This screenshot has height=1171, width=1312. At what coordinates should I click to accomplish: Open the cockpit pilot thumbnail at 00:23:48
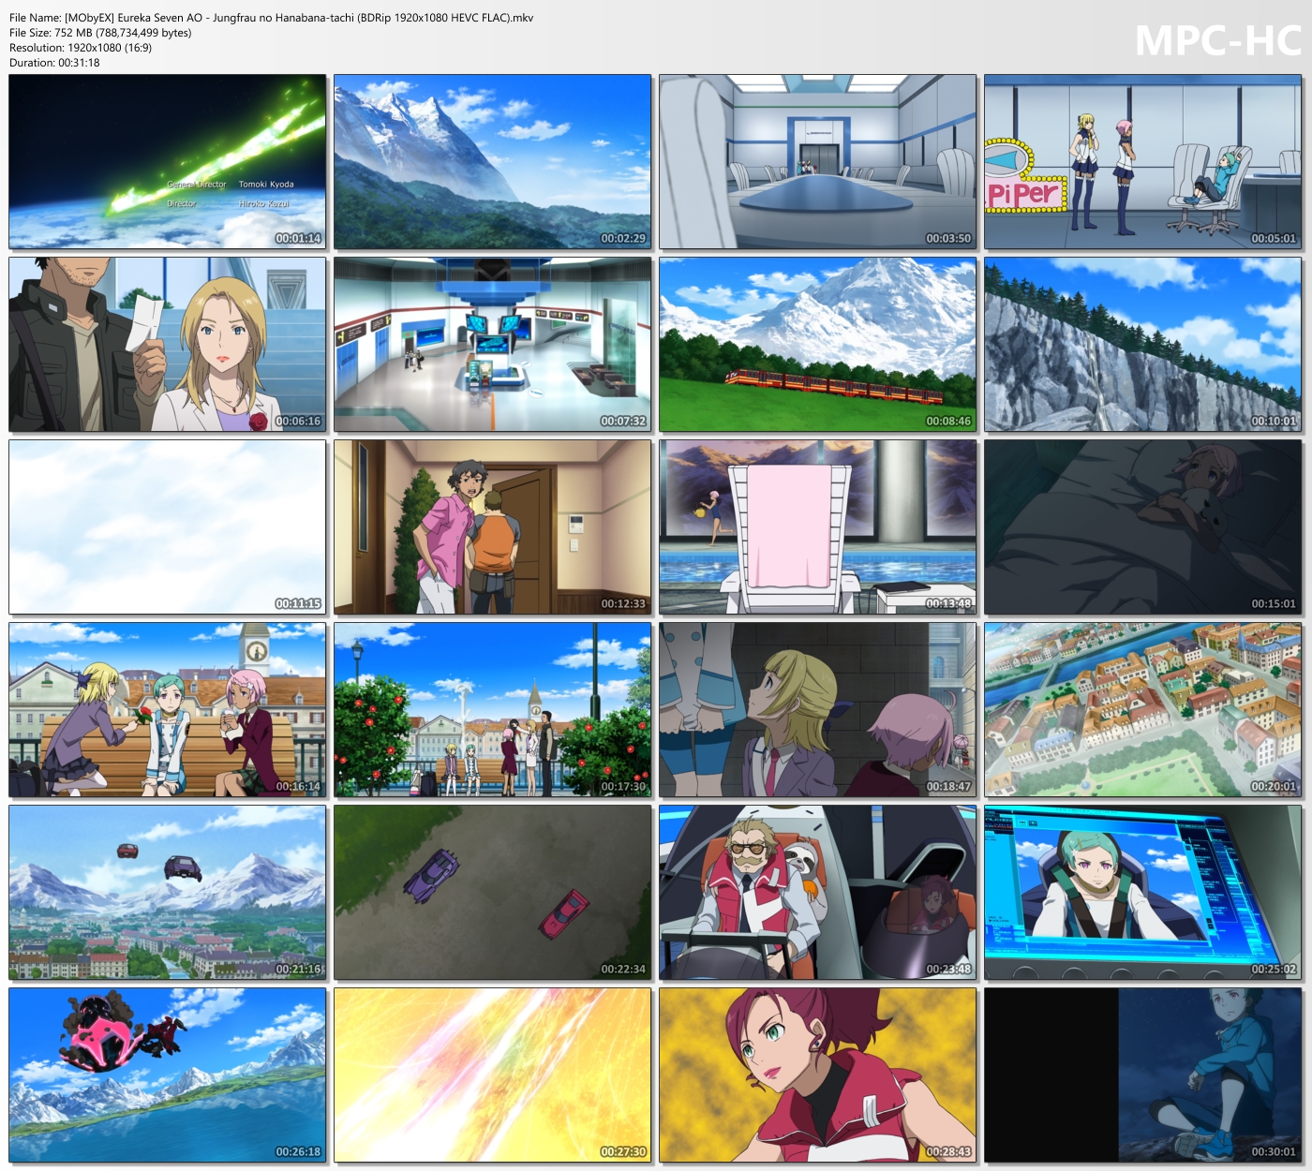(x=818, y=892)
